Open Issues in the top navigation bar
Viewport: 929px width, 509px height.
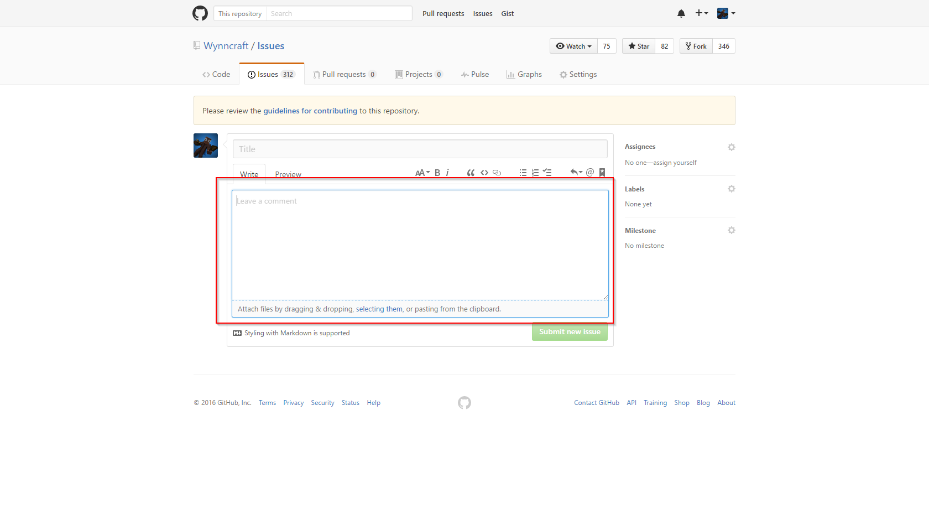pyautogui.click(x=483, y=14)
